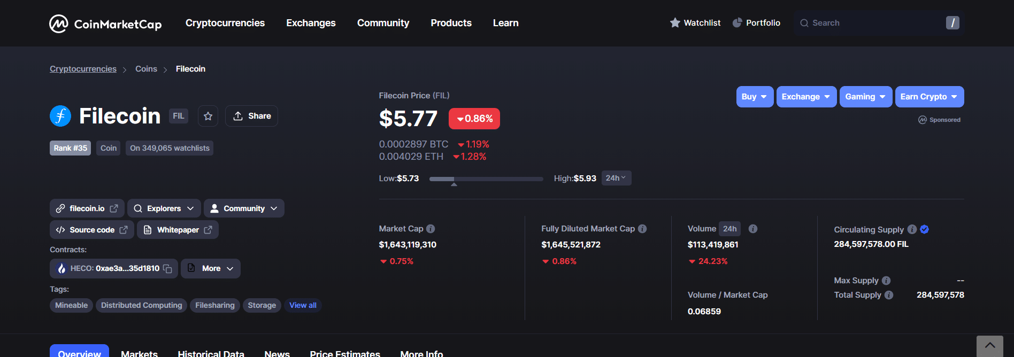Click the Sponsored label

[x=940, y=120]
